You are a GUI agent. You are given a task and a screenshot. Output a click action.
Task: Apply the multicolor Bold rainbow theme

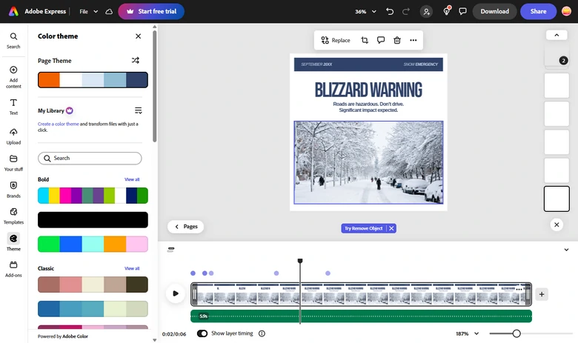click(93, 196)
